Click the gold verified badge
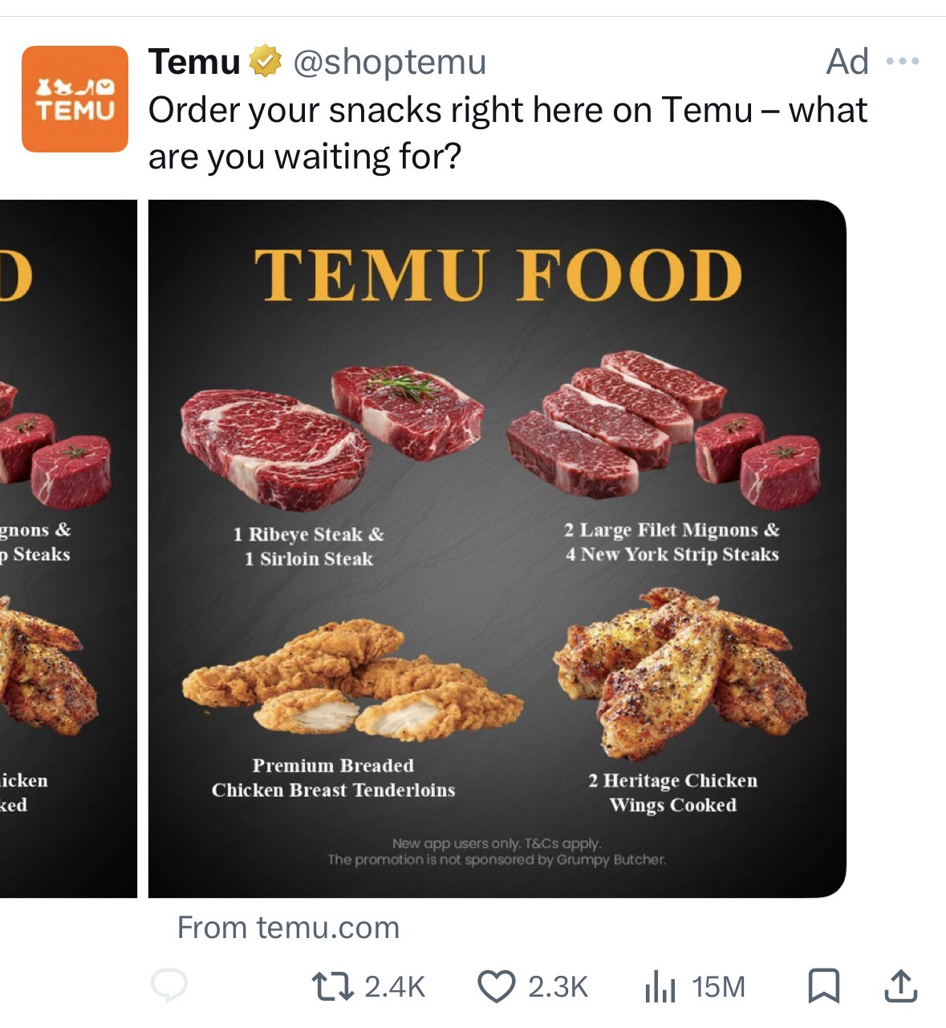 click(266, 62)
